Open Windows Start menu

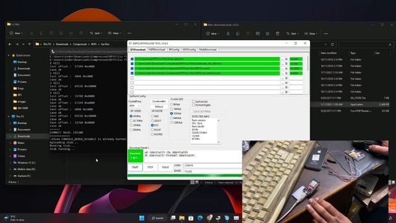(x=142, y=217)
